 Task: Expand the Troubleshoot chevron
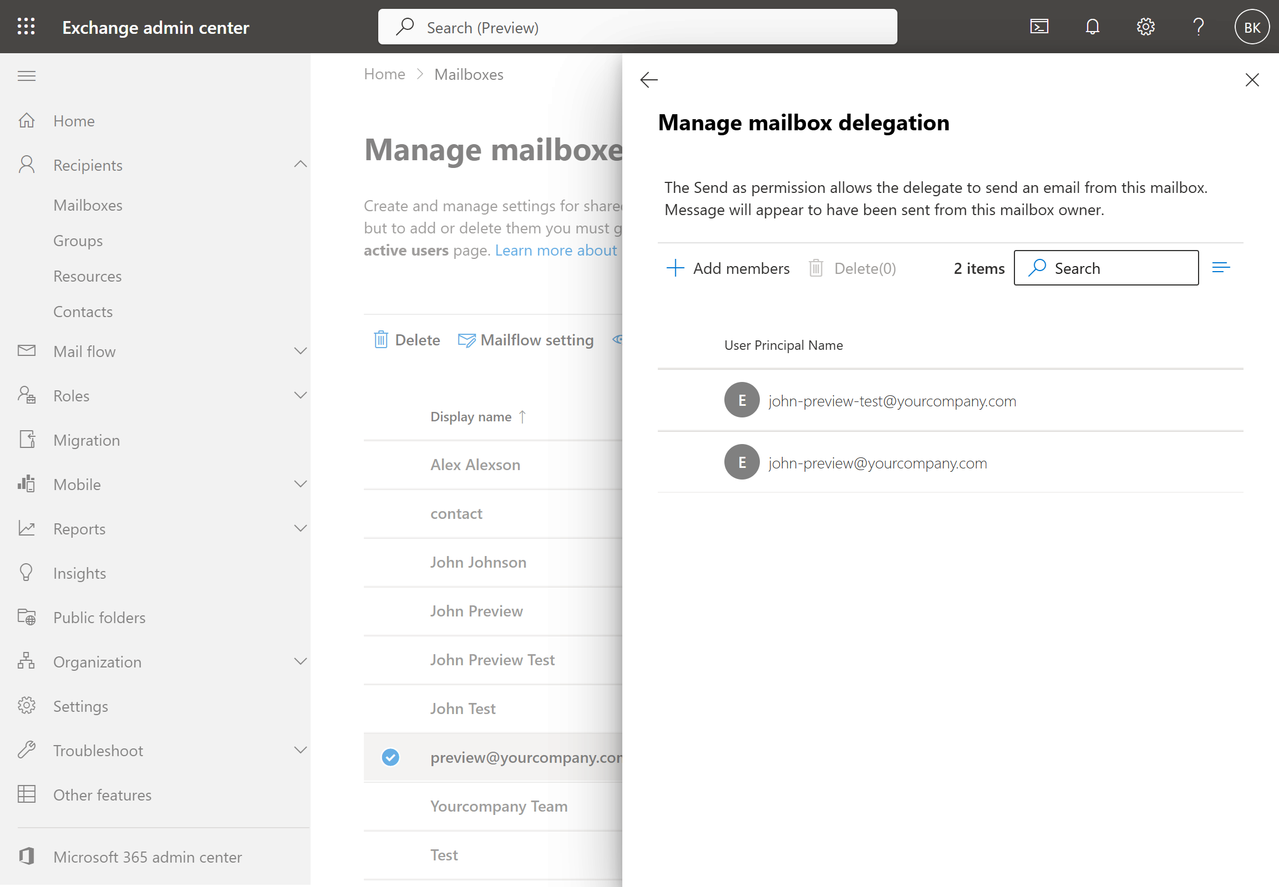(300, 750)
